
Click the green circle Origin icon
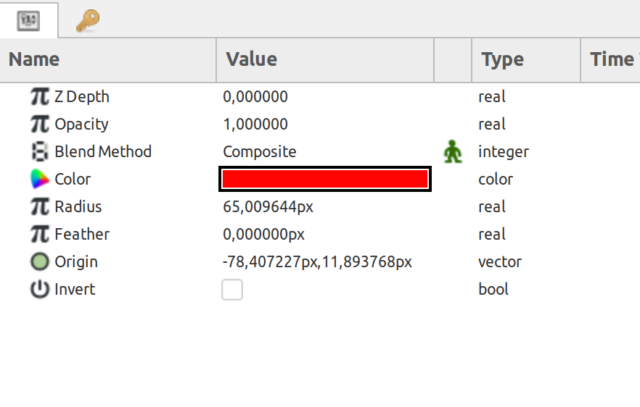(x=40, y=261)
